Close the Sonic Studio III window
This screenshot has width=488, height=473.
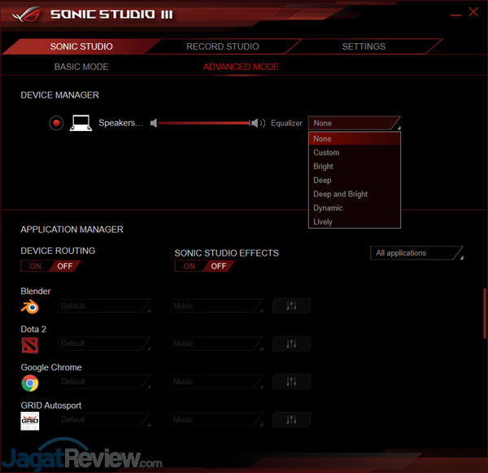click(473, 12)
